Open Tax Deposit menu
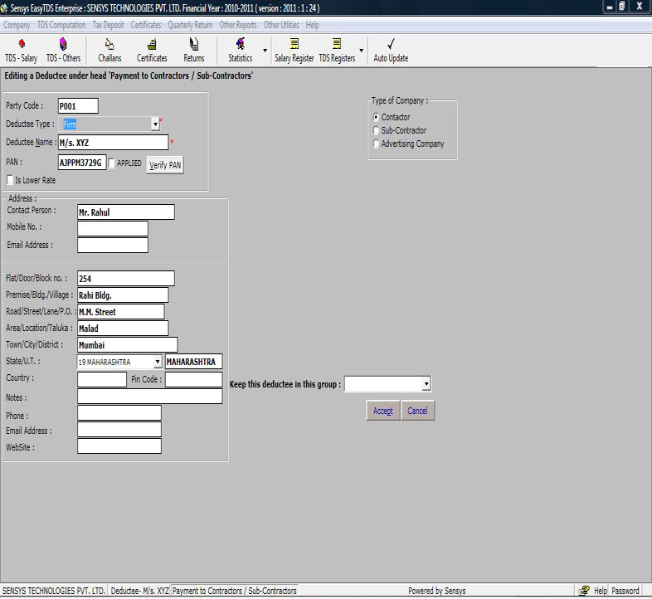 pos(108,25)
